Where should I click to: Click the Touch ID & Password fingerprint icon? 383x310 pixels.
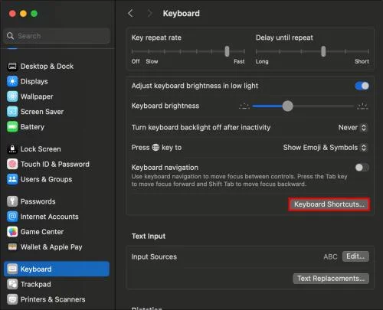12,164
